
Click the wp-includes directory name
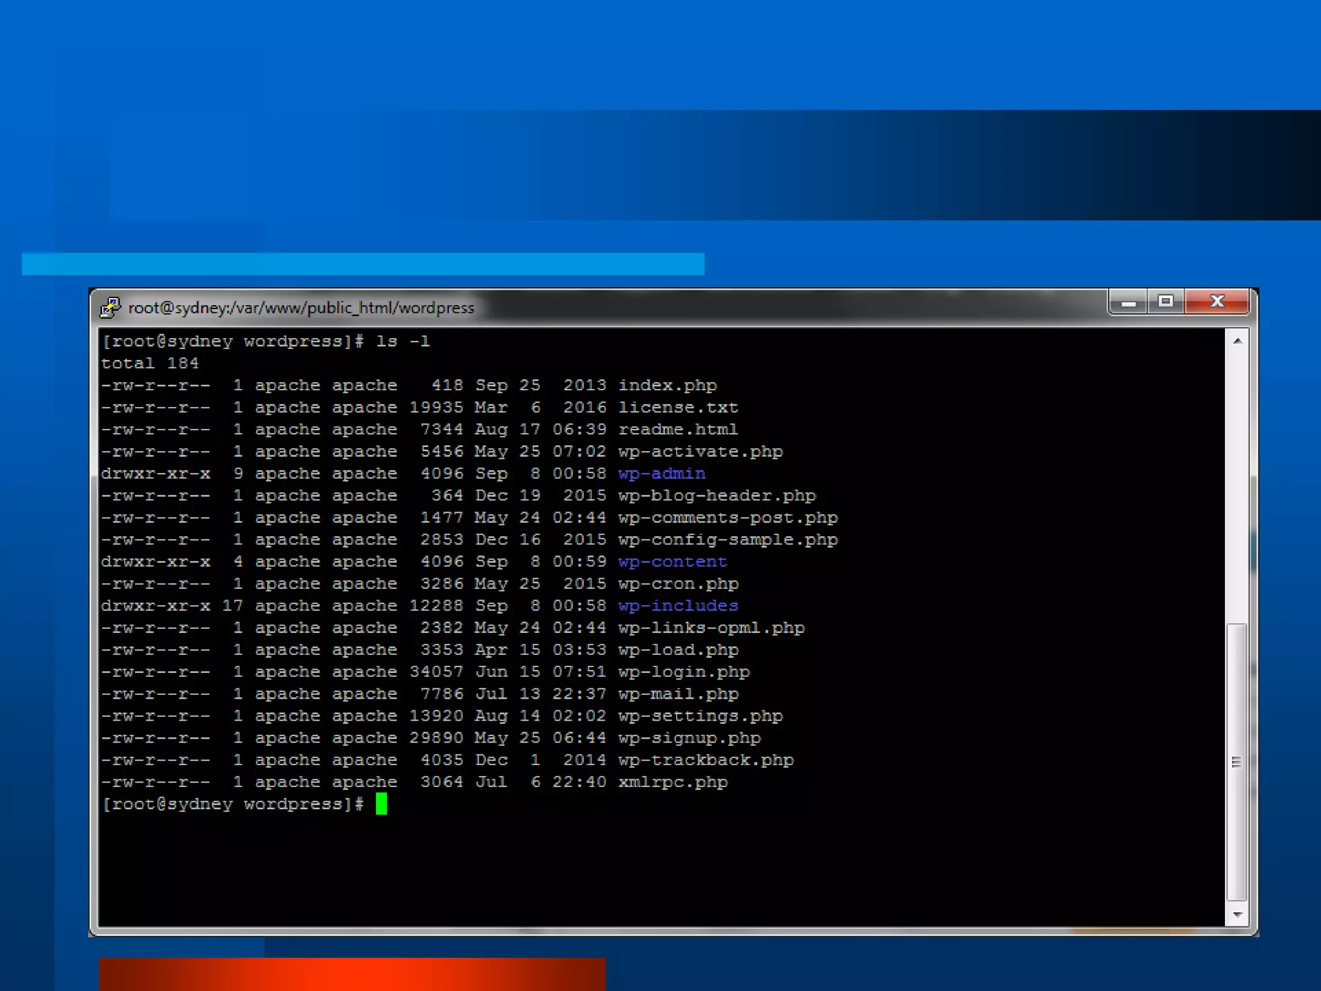coord(678,606)
